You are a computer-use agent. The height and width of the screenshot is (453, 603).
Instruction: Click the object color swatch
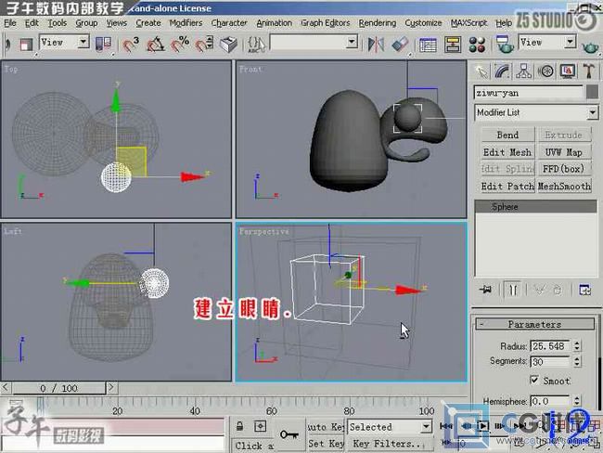pos(592,93)
